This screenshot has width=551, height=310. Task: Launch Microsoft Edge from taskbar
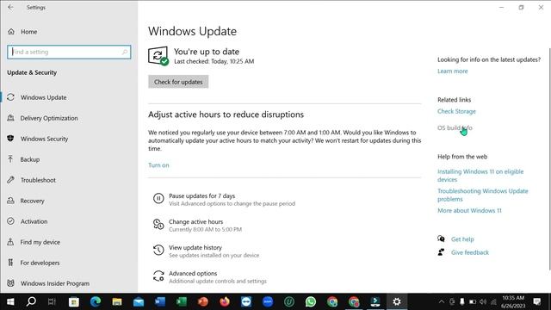tap(96, 301)
